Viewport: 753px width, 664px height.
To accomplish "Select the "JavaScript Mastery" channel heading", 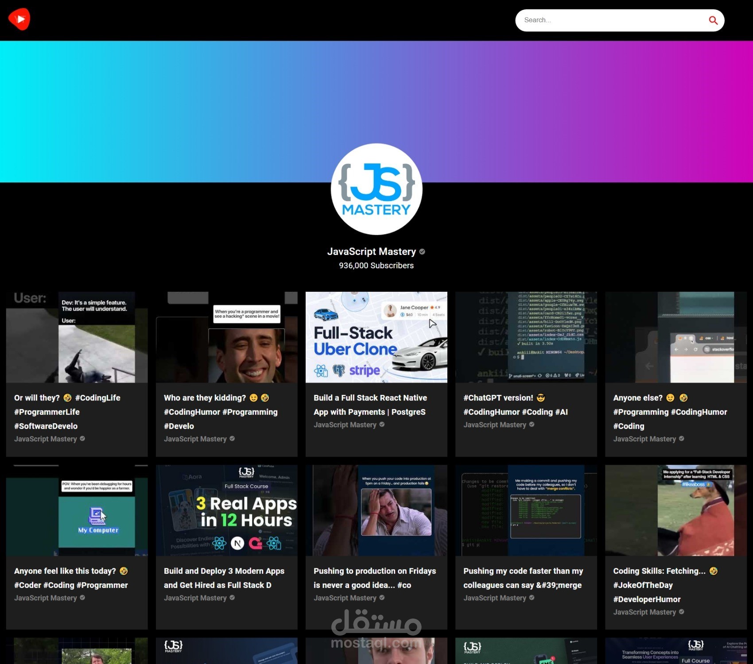I will [372, 252].
